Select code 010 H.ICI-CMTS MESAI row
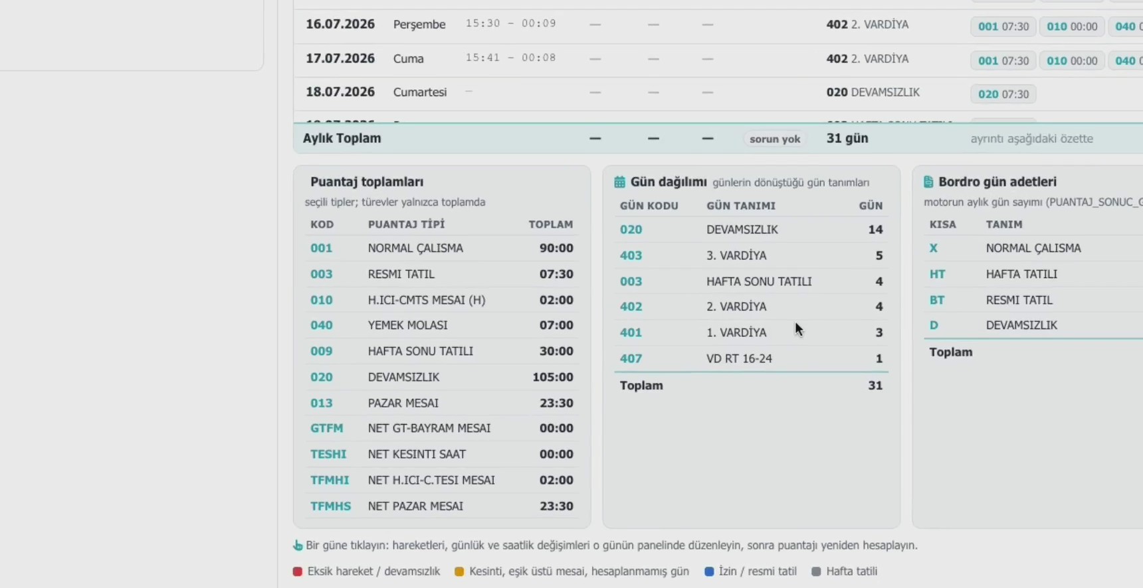This screenshot has height=588, width=1143. click(442, 300)
